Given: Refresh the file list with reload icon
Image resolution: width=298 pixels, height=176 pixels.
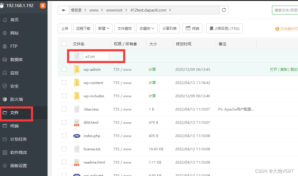Looking at the screenshot, I should 224,10.
